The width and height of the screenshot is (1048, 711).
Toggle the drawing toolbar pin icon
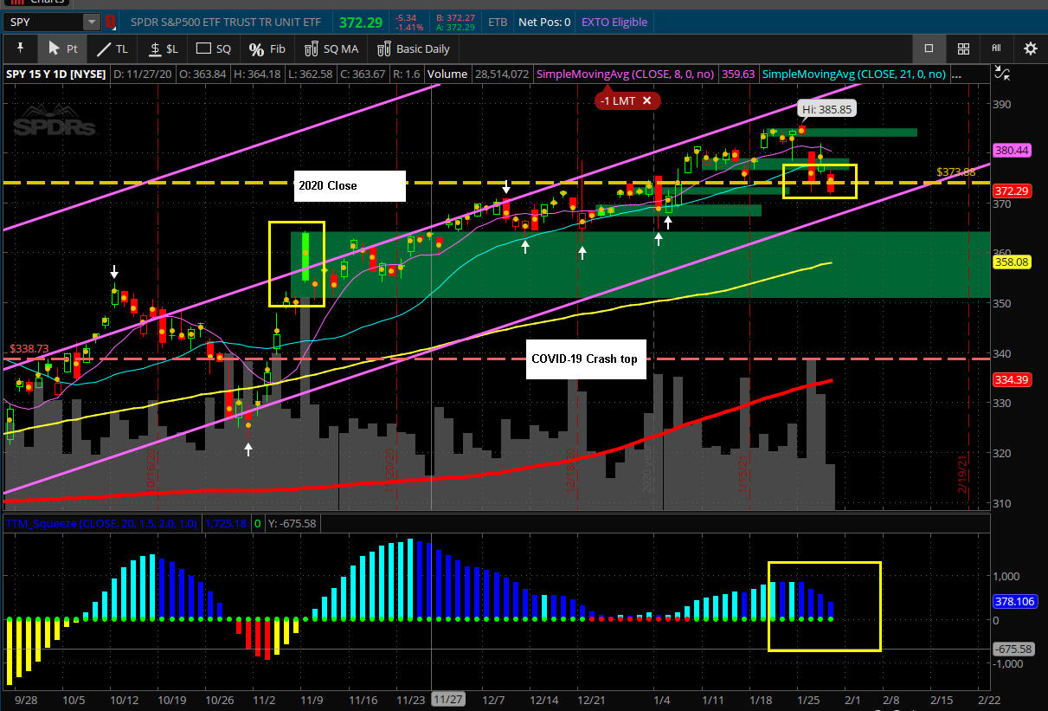pos(21,48)
